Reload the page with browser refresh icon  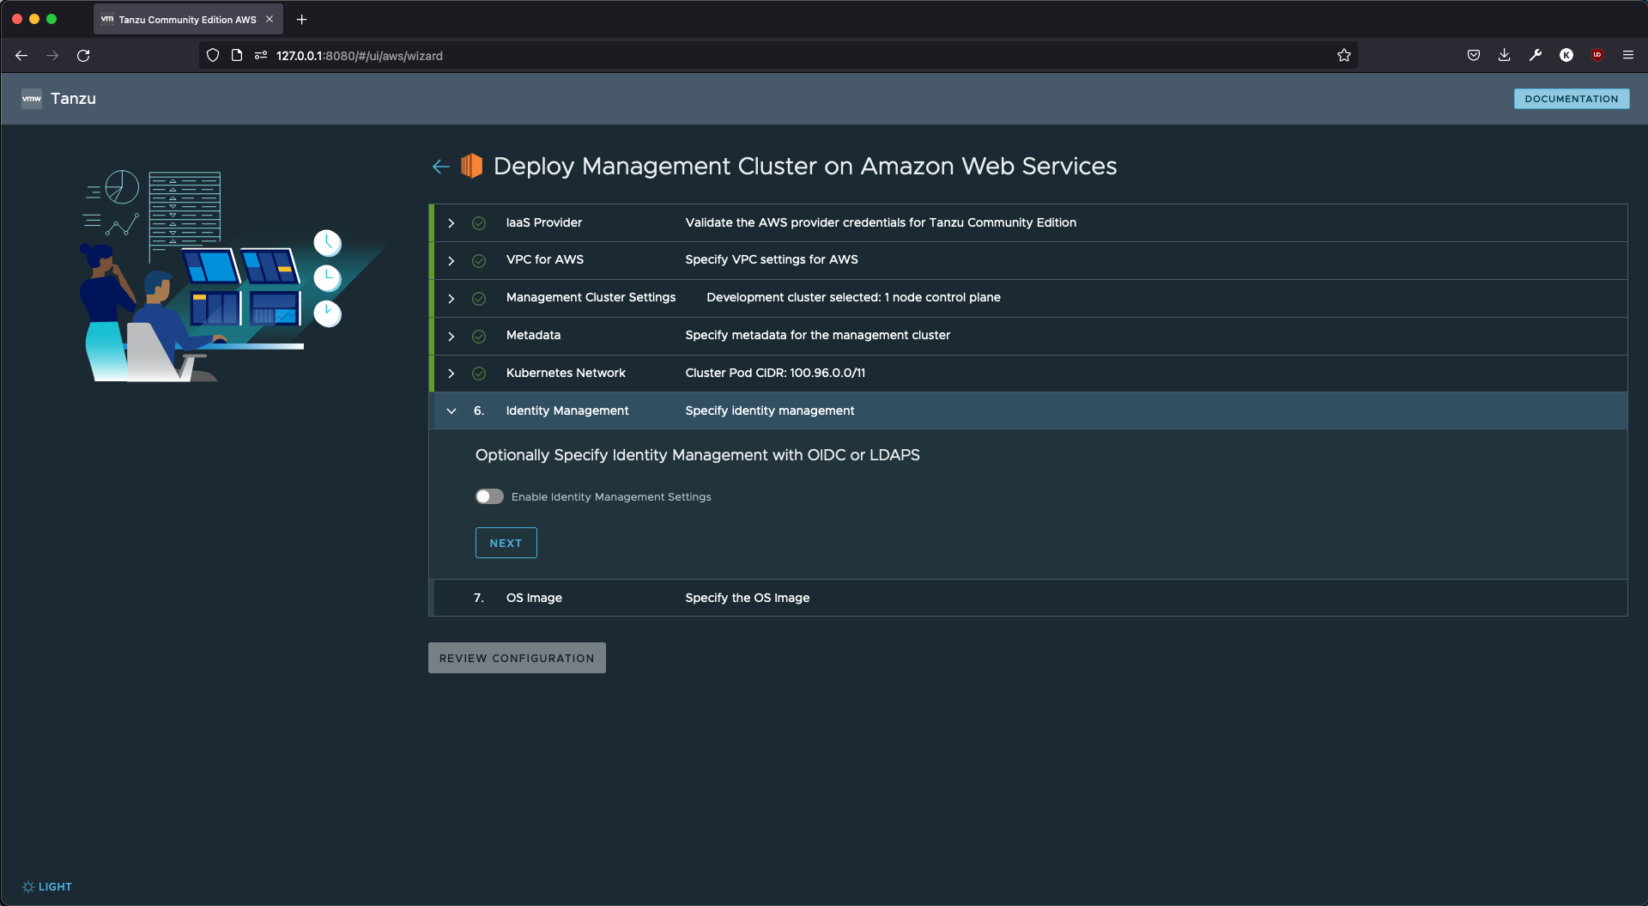(83, 56)
